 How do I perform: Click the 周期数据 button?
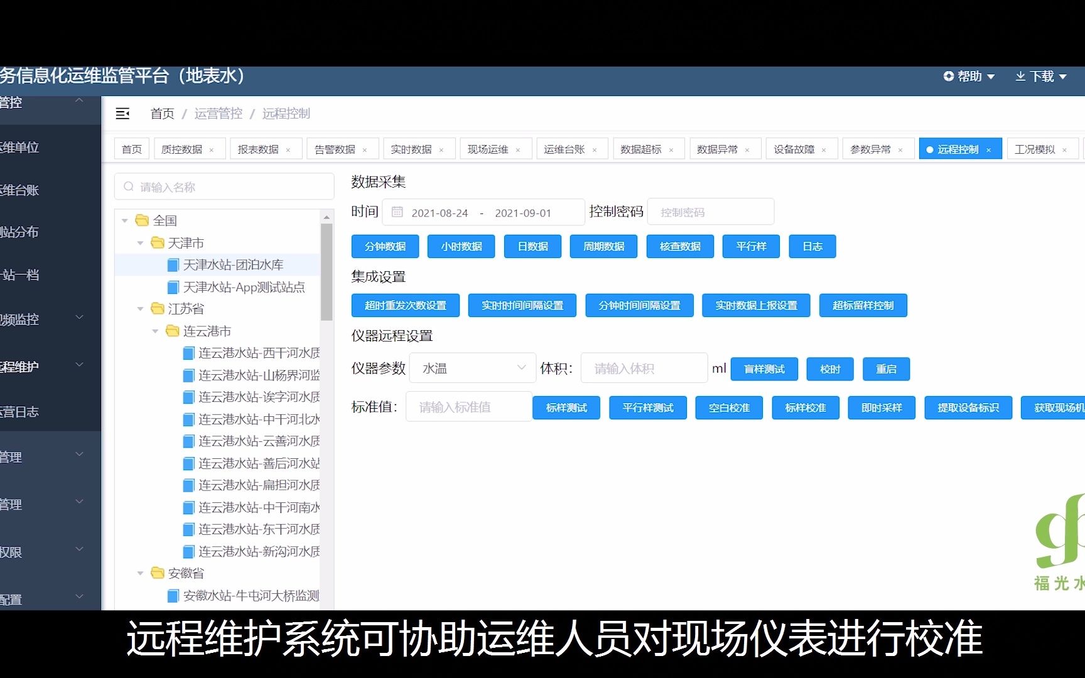coord(604,246)
